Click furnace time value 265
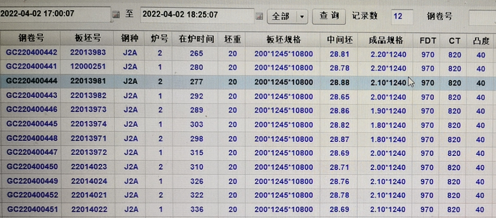 [197, 54]
